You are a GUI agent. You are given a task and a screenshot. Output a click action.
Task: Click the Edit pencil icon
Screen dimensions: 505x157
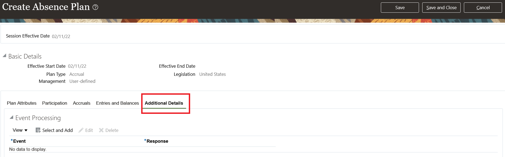pyautogui.click(x=81, y=130)
